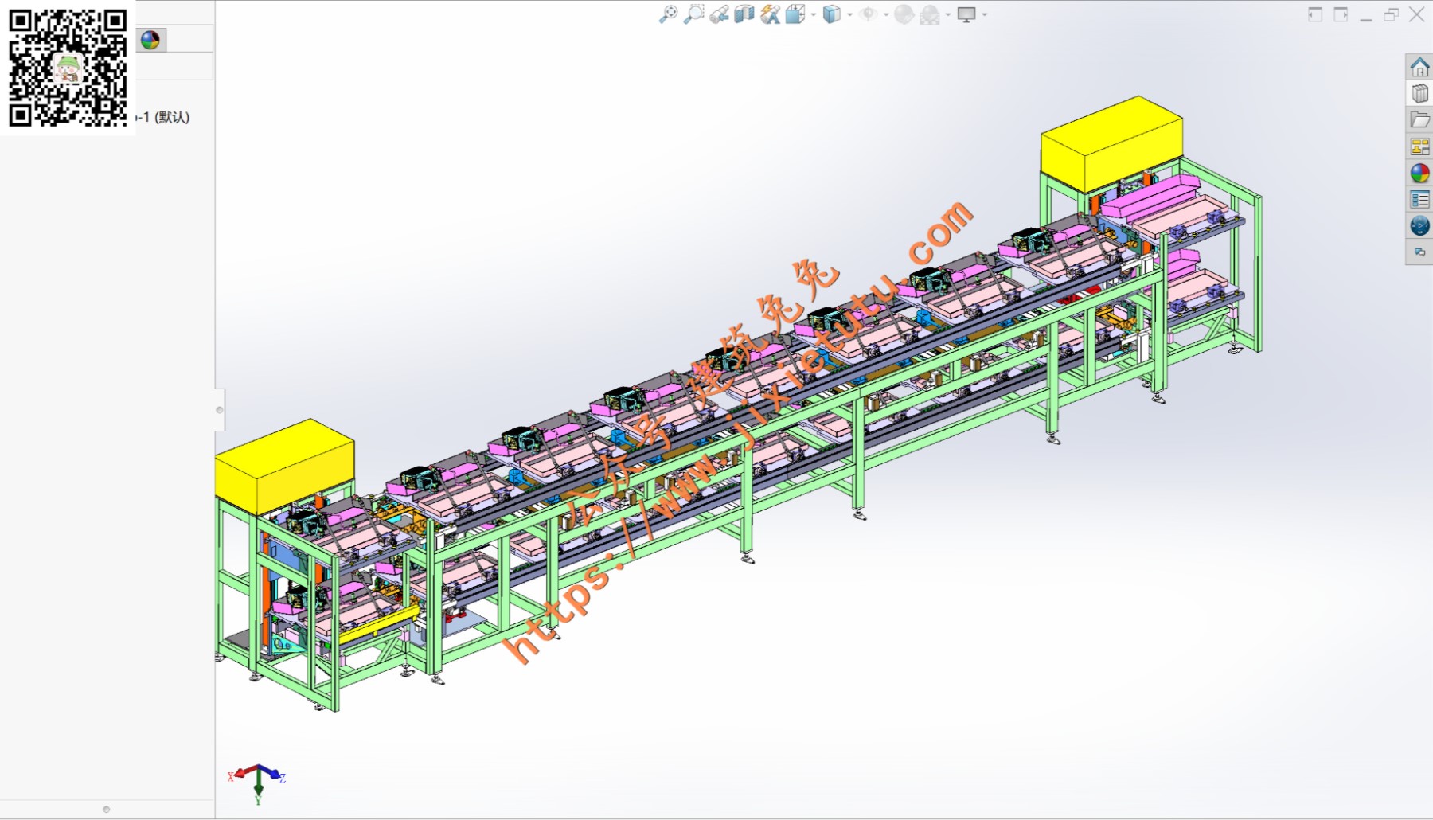1433x820 pixels.
Task: Toggle the Hide/Show Items eye icon
Action: (868, 14)
